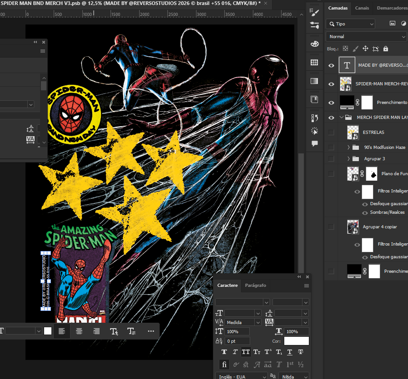Expand the 90's Modfusion Haze group
This screenshot has height=379, width=408.
tap(348, 147)
